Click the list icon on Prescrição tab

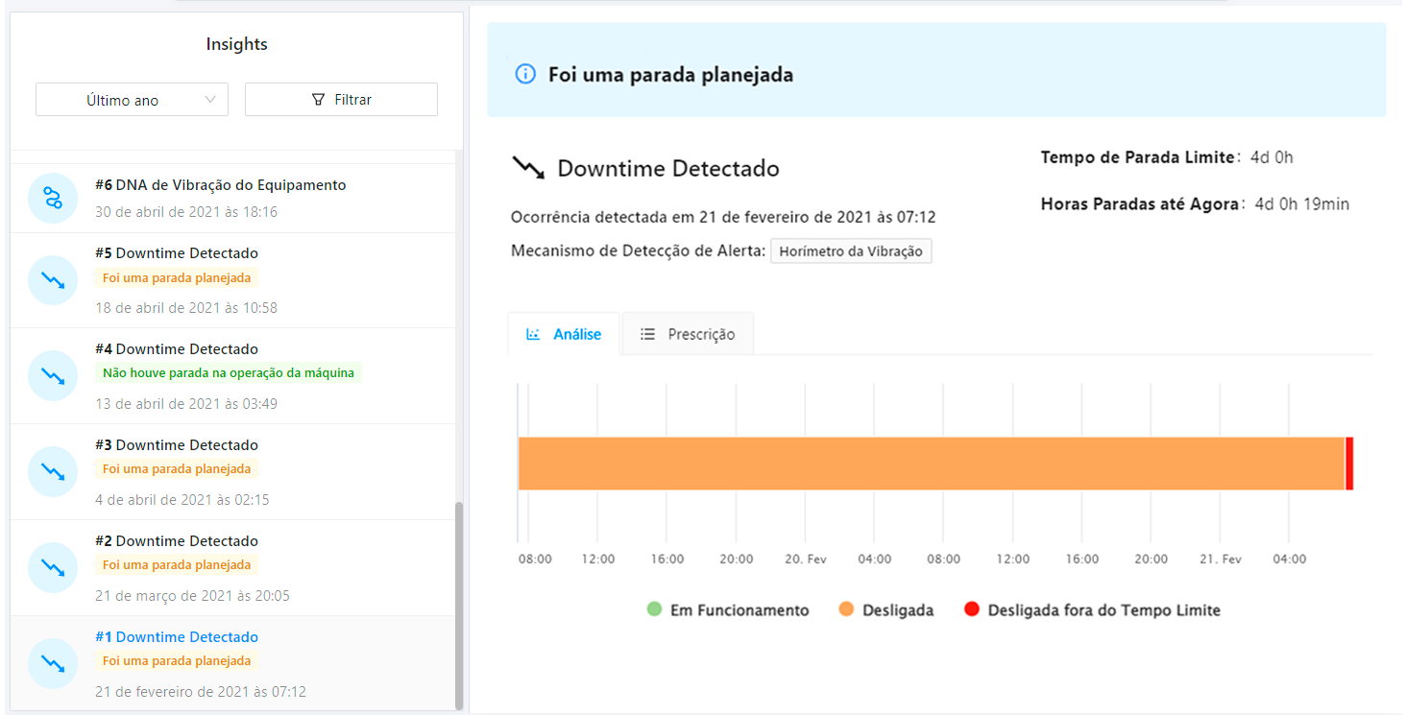648,334
